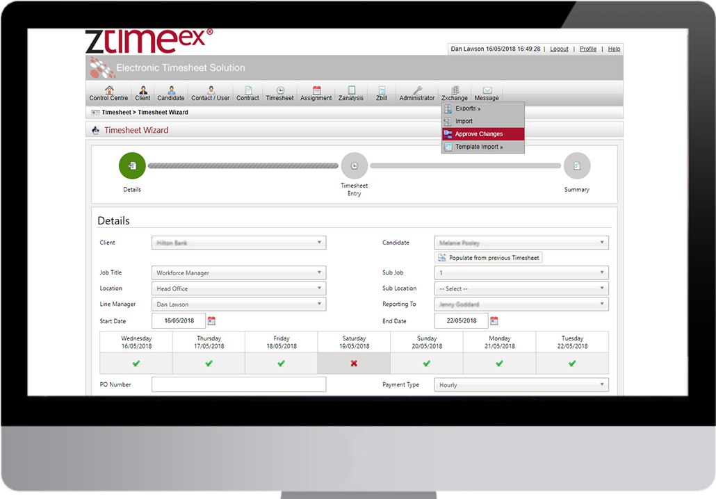This screenshot has height=499, width=716.
Task: Open the Control Centre home icon
Action: tap(108, 90)
